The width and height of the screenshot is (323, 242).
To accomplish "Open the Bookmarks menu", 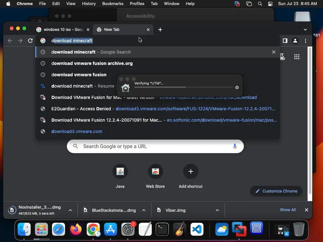I will pyautogui.click(x=113, y=4).
